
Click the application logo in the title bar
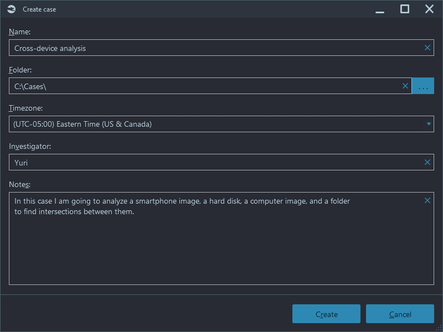[11, 9]
